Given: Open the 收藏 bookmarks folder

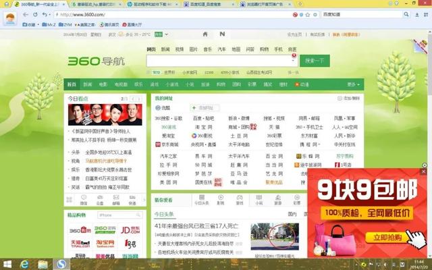Looking at the screenshot, I should tap(29, 24).
